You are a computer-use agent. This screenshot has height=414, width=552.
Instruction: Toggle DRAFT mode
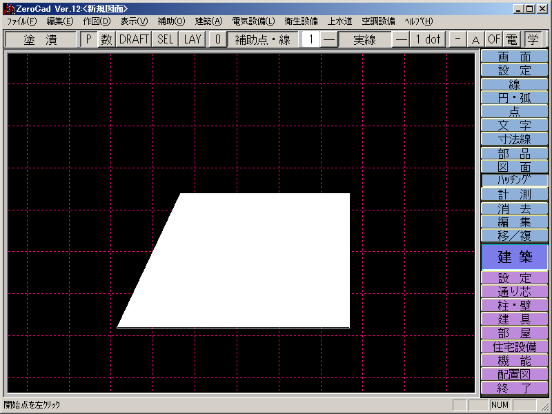[x=134, y=39]
